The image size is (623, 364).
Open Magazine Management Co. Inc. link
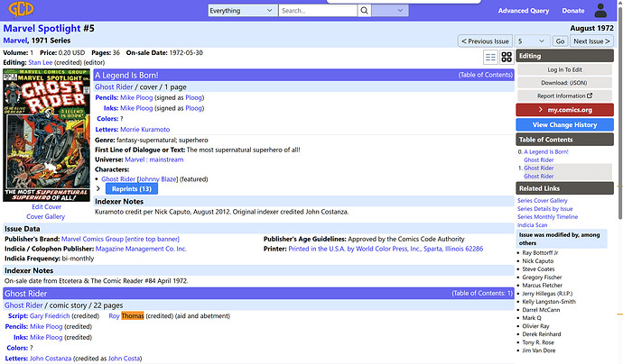(141, 249)
